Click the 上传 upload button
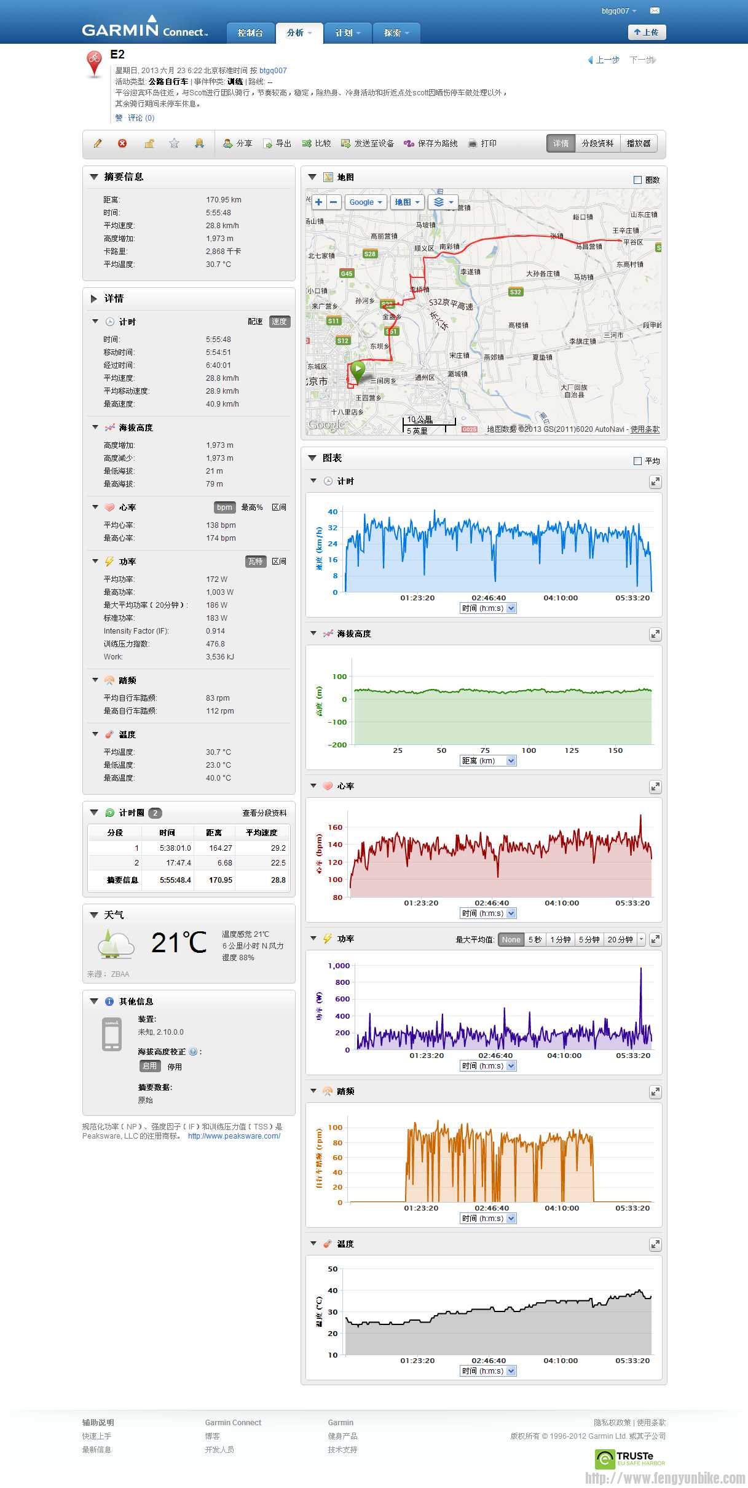 (x=647, y=32)
